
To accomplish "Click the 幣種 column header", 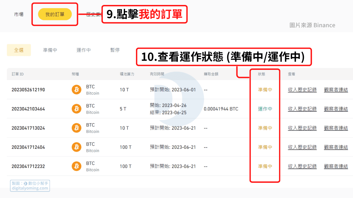I will (75, 74).
